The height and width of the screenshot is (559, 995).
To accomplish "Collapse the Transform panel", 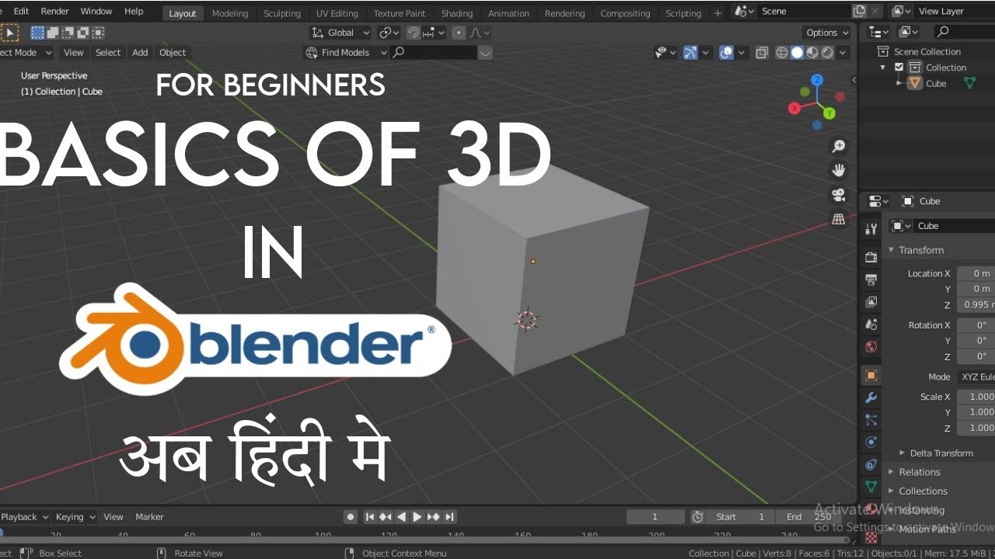I will point(891,250).
